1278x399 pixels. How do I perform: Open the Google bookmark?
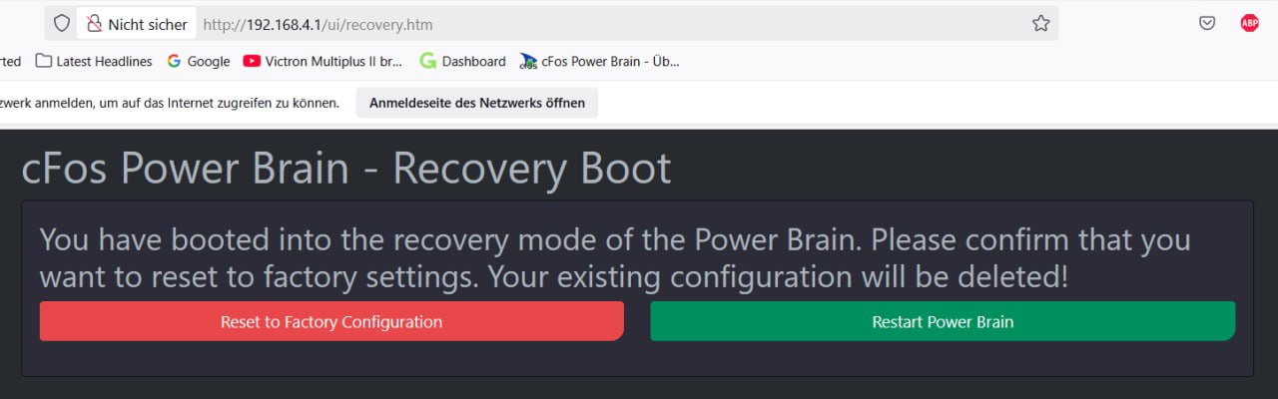[x=199, y=61]
